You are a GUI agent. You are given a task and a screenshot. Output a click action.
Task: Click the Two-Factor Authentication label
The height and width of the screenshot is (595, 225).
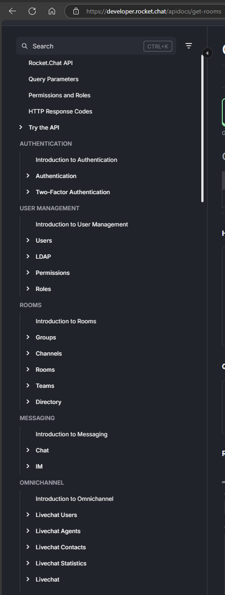click(x=73, y=192)
